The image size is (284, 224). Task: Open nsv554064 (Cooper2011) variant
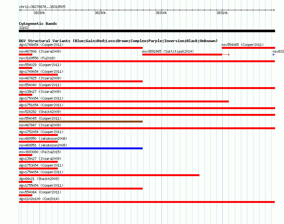pyautogui.click(x=40, y=192)
